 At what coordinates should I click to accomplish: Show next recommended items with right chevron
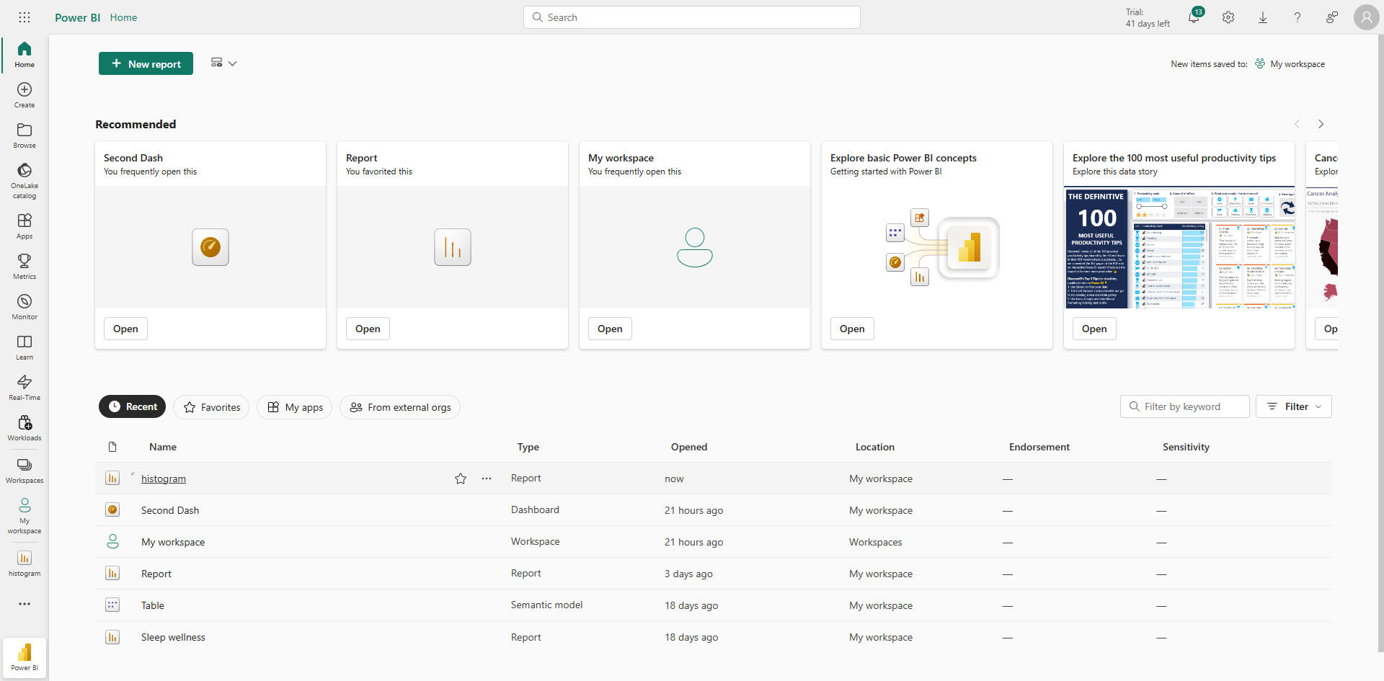(1321, 124)
